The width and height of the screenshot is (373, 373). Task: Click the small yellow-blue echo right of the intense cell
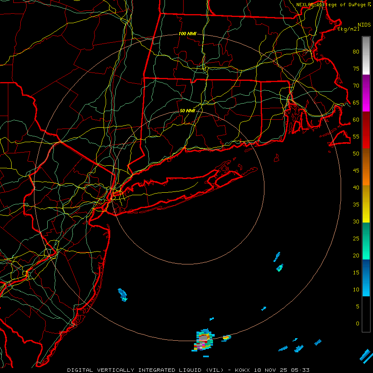coord(227,337)
